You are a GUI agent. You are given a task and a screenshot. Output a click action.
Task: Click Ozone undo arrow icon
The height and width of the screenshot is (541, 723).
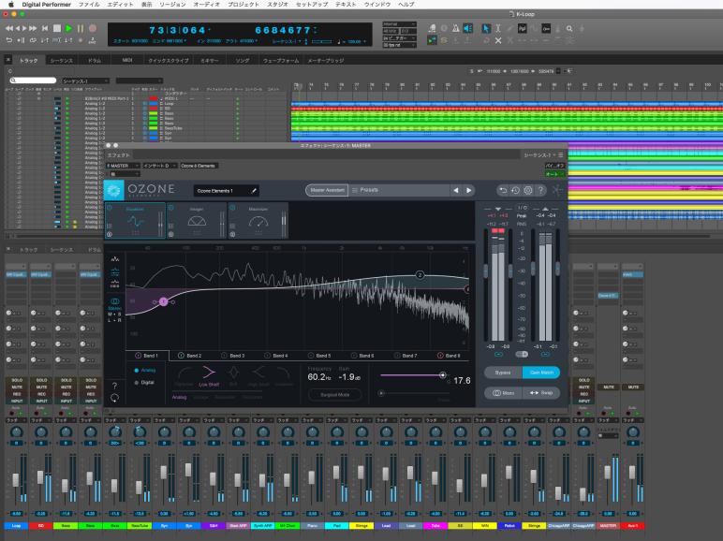pyautogui.click(x=503, y=190)
